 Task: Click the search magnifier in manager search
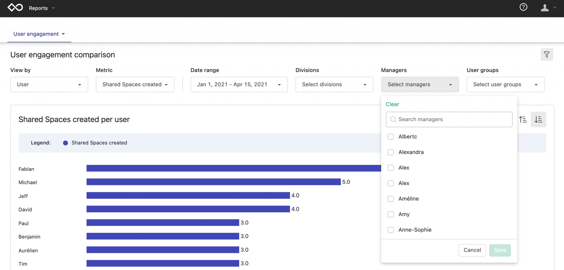tap(394, 119)
